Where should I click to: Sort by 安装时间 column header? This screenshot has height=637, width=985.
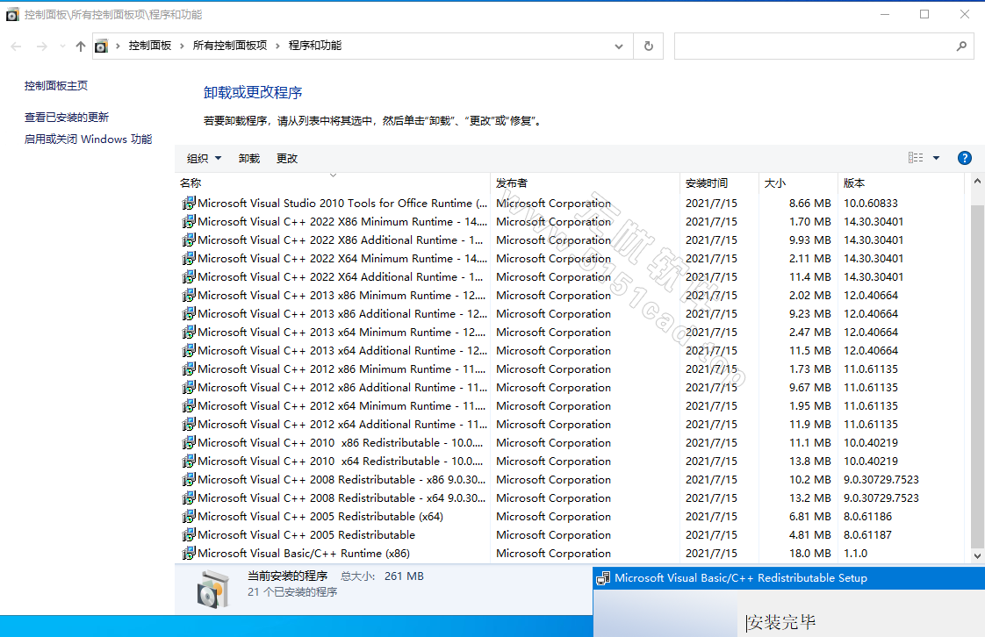click(719, 183)
